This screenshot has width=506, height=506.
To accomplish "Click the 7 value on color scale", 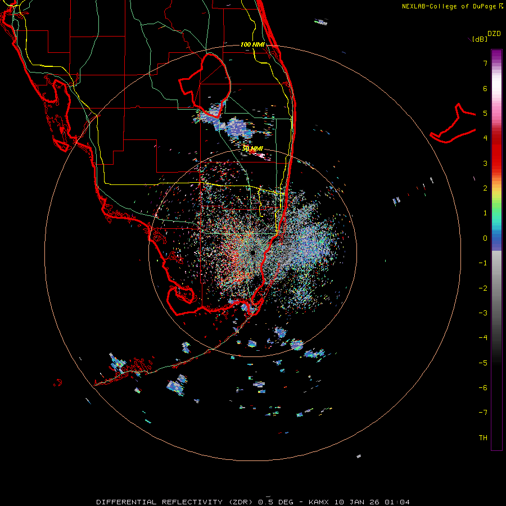I will click(x=485, y=63).
